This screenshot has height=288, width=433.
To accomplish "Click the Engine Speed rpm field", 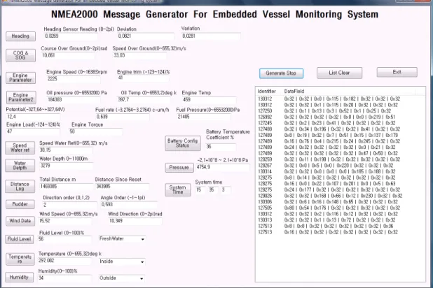I will (x=74, y=79).
